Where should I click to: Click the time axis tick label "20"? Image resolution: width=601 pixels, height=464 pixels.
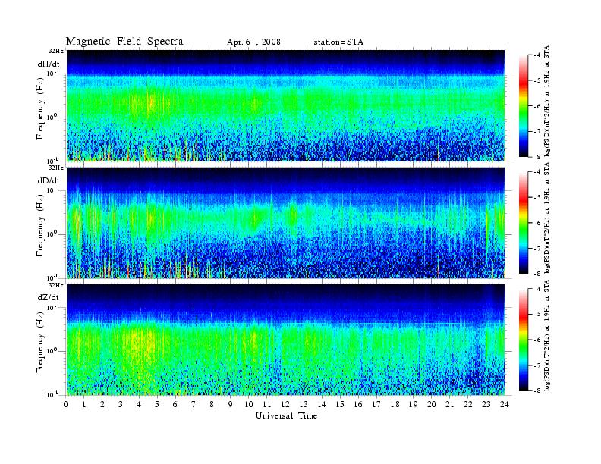432,404
